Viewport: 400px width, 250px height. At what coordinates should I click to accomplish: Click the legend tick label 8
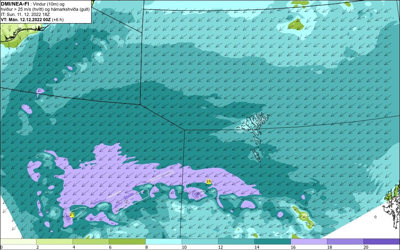tap(146, 248)
